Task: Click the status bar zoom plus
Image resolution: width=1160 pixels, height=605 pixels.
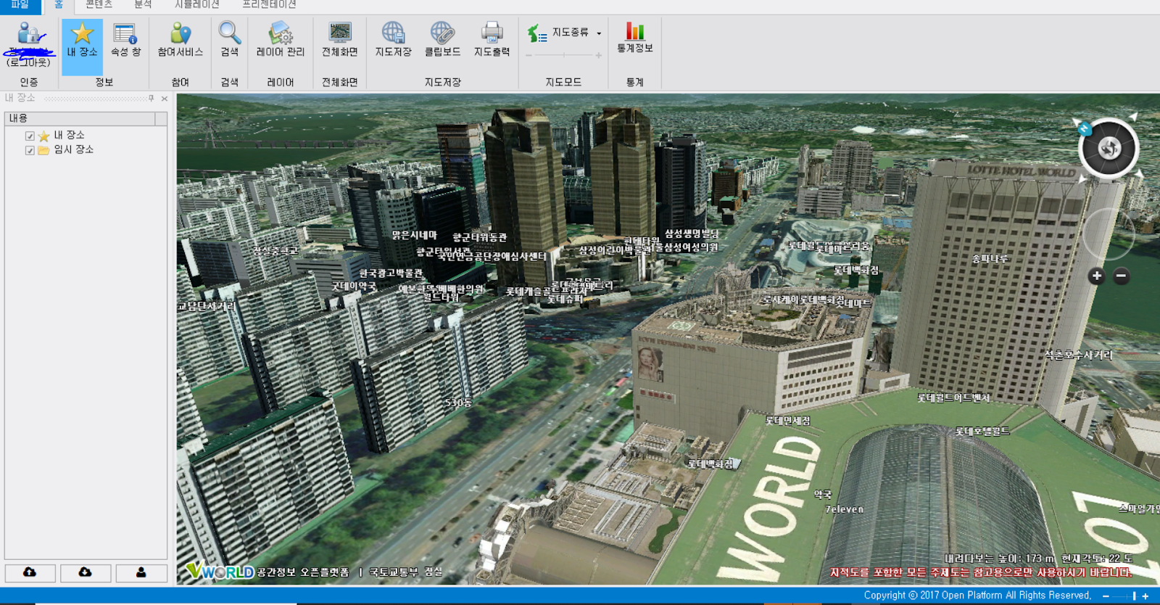Action: tap(1145, 596)
